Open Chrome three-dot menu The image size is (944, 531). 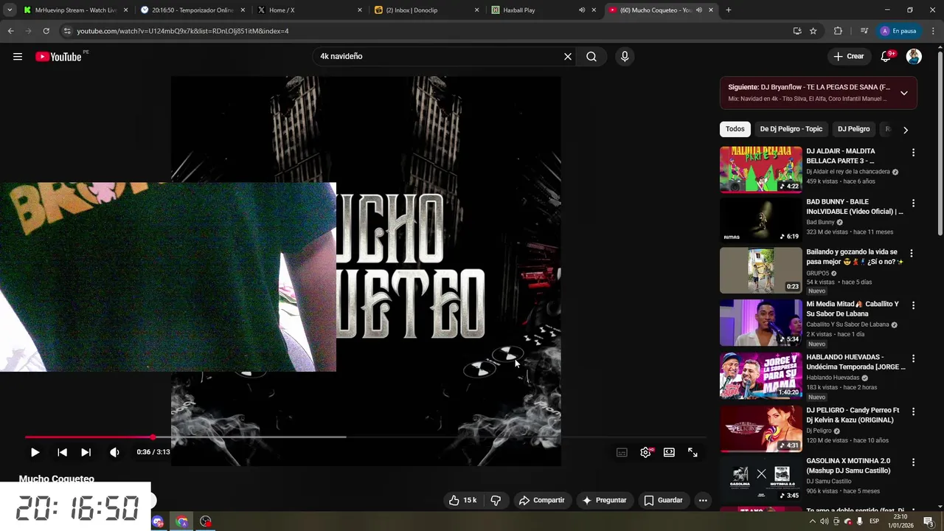tap(933, 31)
